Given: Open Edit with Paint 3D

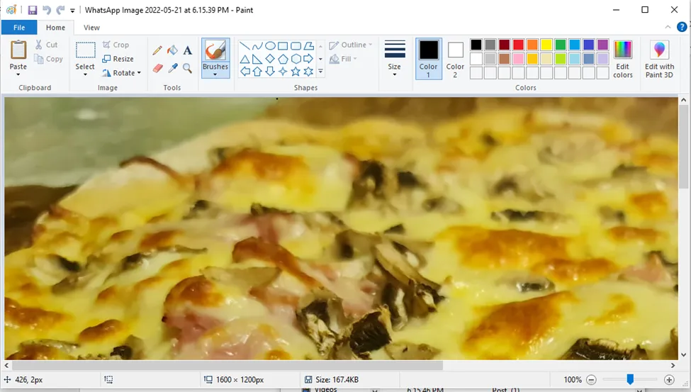Looking at the screenshot, I should [659, 60].
